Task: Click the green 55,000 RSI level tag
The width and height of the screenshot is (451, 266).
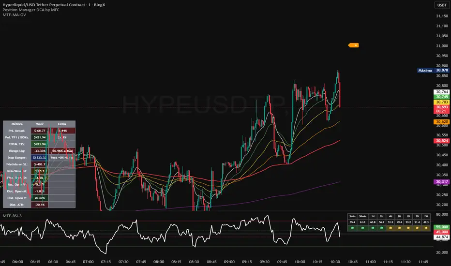Action: (x=442, y=226)
